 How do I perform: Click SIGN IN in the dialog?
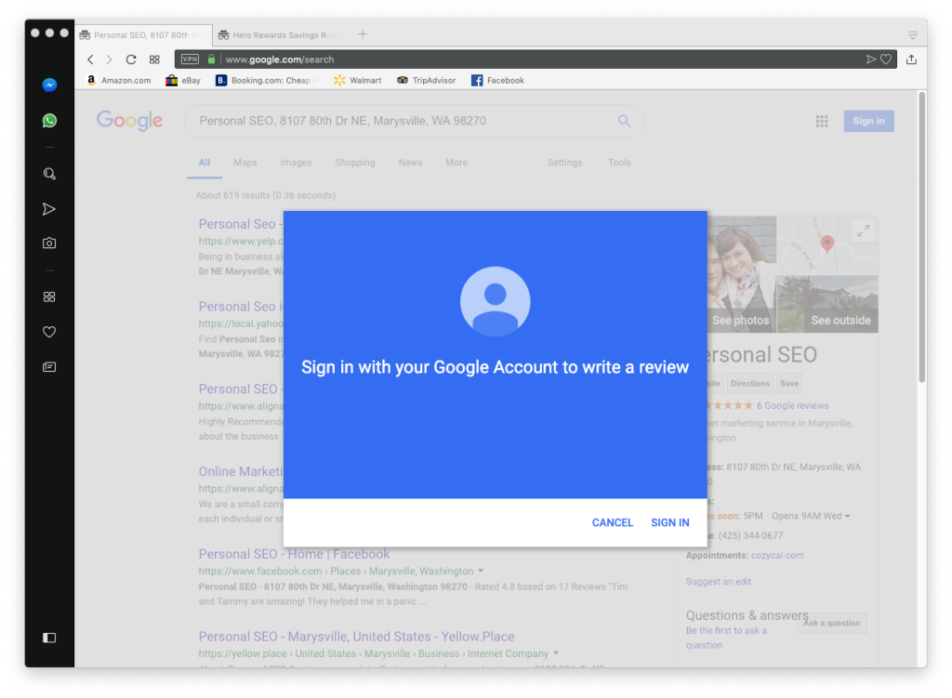(x=670, y=522)
